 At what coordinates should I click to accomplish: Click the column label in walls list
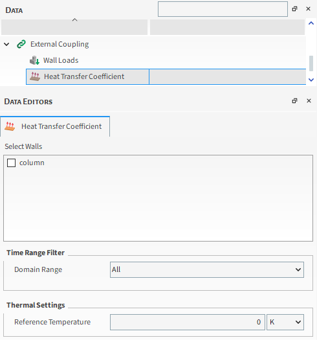point(32,163)
